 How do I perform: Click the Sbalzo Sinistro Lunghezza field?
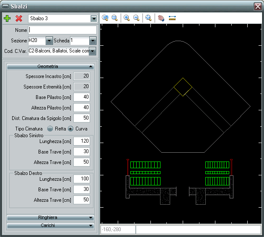(81, 141)
